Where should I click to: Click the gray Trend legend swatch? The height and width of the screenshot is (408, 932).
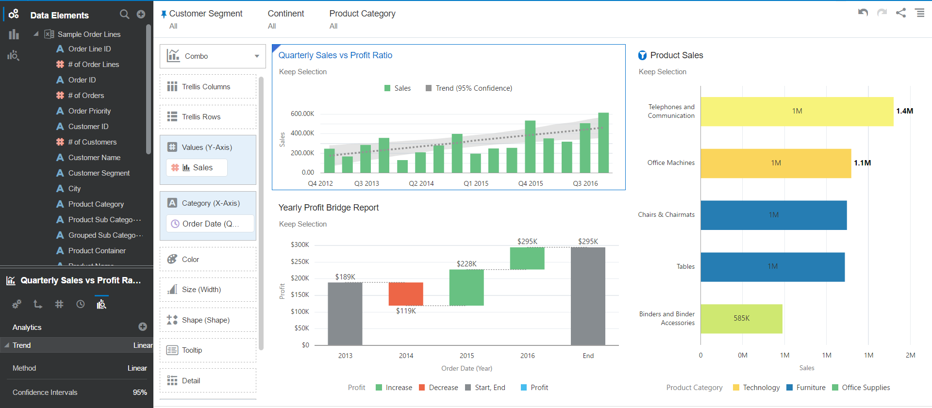429,88
